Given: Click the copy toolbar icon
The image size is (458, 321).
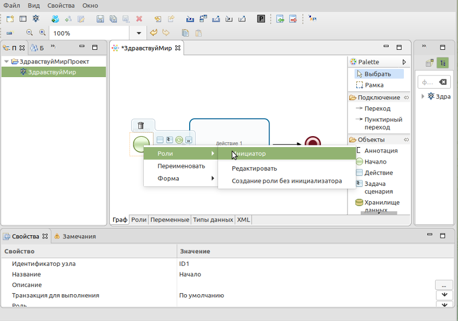Looking at the screenshot, I should click(x=185, y=33).
